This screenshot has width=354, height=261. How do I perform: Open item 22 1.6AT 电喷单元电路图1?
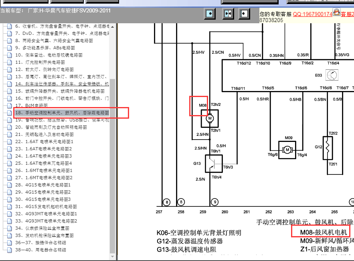pos(44,142)
